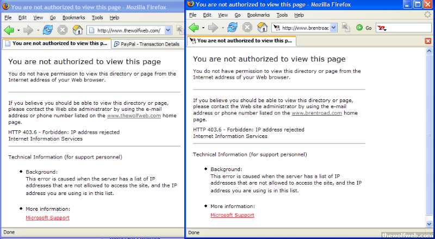Select 'not authorized' tab in left window
The width and height of the screenshot is (435, 239).
click(57, 43)
